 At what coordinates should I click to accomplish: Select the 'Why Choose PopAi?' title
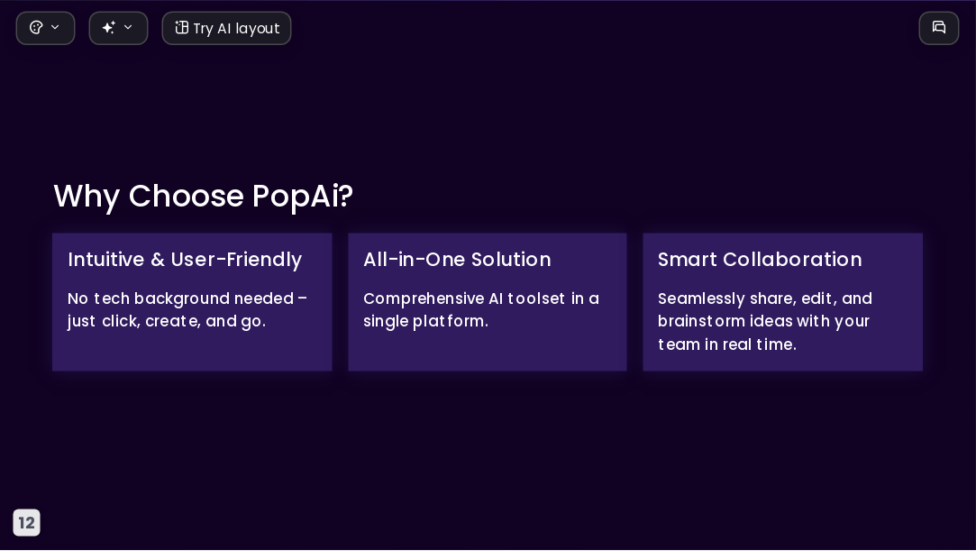pyautogui.click(x=204, y=196)
